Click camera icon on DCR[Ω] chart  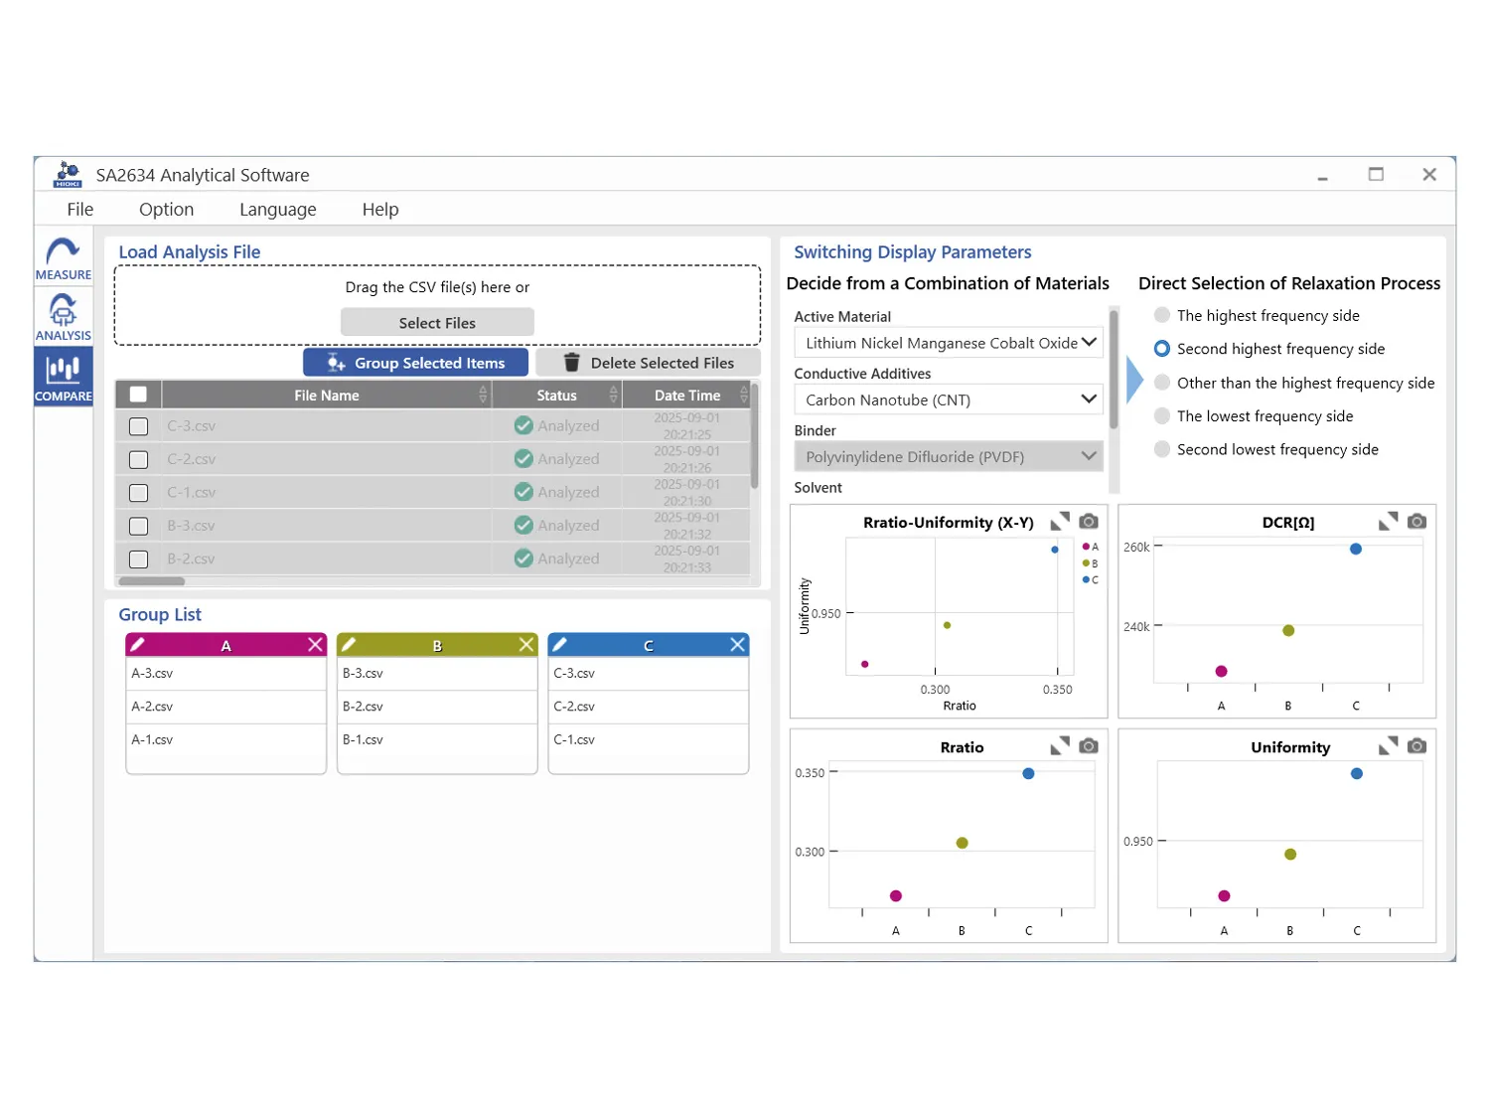tap(1417, 521)
